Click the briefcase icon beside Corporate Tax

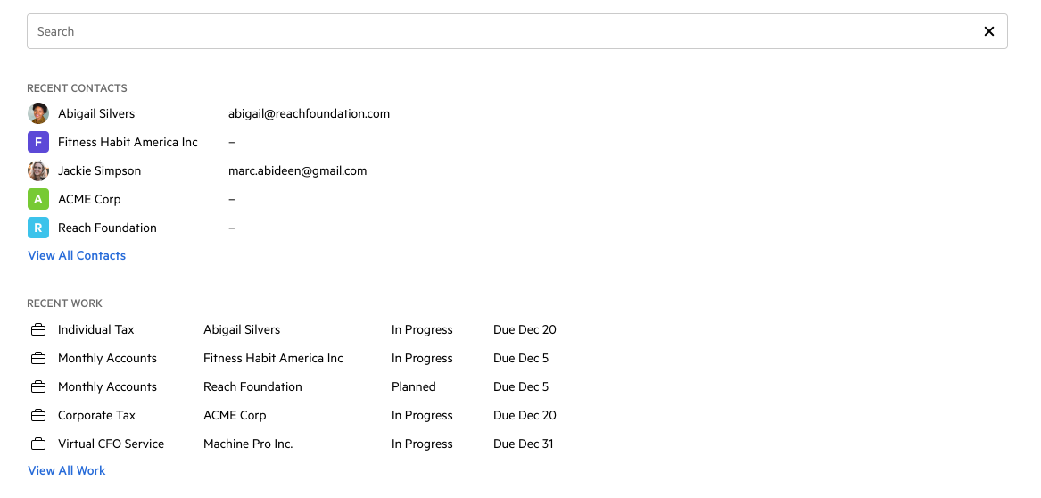tap(38, 415)
